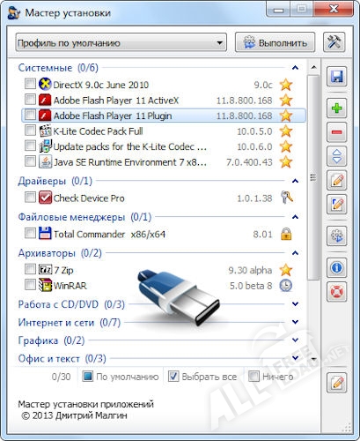This screenshot has width=360, height=441.
Task: Toggle the Выбрать все option
Action: coord(202,377)
